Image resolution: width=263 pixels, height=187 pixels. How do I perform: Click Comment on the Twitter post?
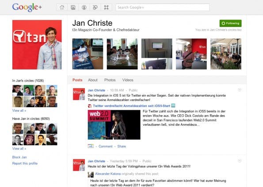click(106, 146)
